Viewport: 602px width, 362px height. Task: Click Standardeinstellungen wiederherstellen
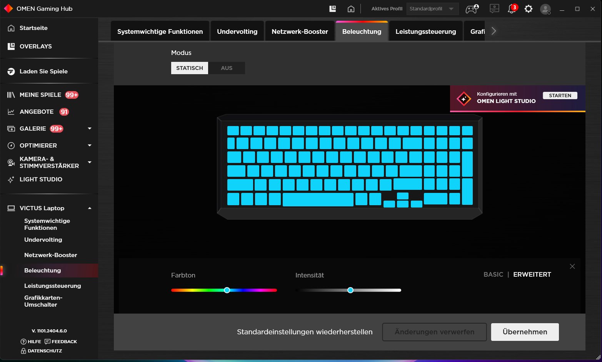tap(305, 332)
